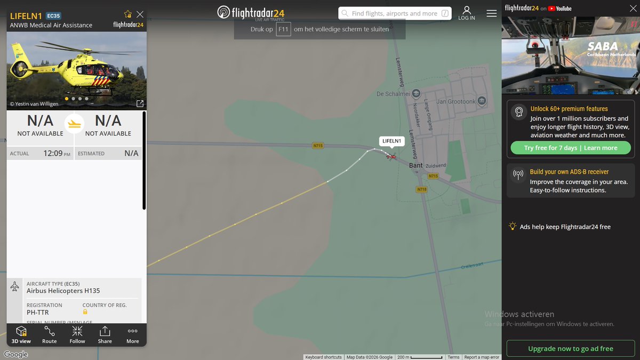Open Build your own ADS-B receiver link
The width and height of the screenshot is (640, 360).
coord(569,172)
